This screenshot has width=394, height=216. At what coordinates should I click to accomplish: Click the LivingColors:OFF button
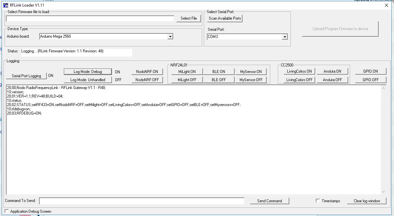click(x=299, y=80)
